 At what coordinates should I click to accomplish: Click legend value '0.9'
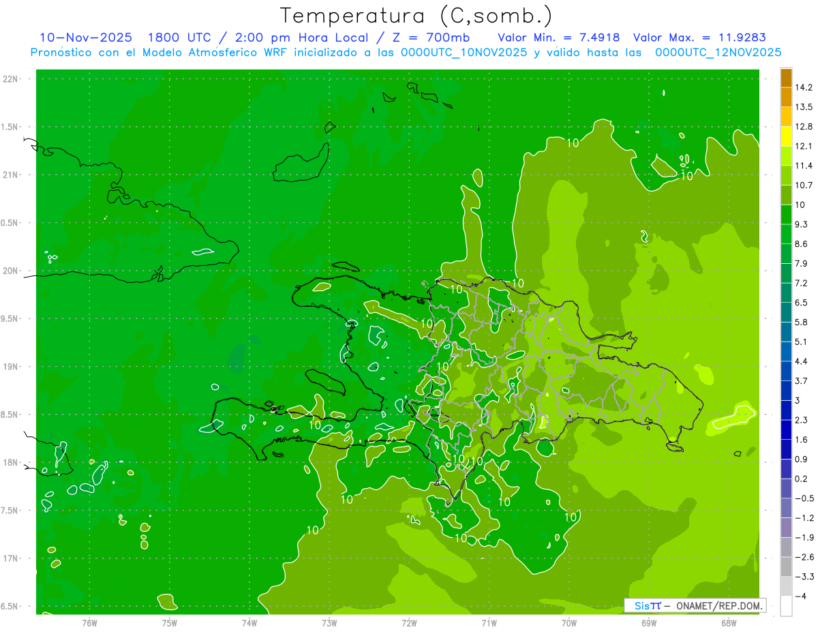click(802, 459)
